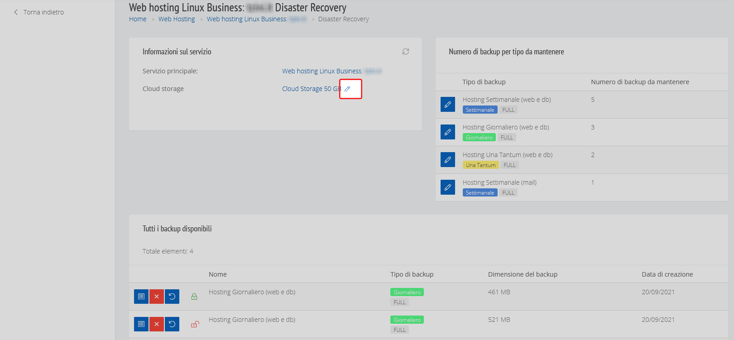This screenshot has width=734, height=340.
Task: Open the Web Hosting breadcrumb link
Action: click(177, 19)
